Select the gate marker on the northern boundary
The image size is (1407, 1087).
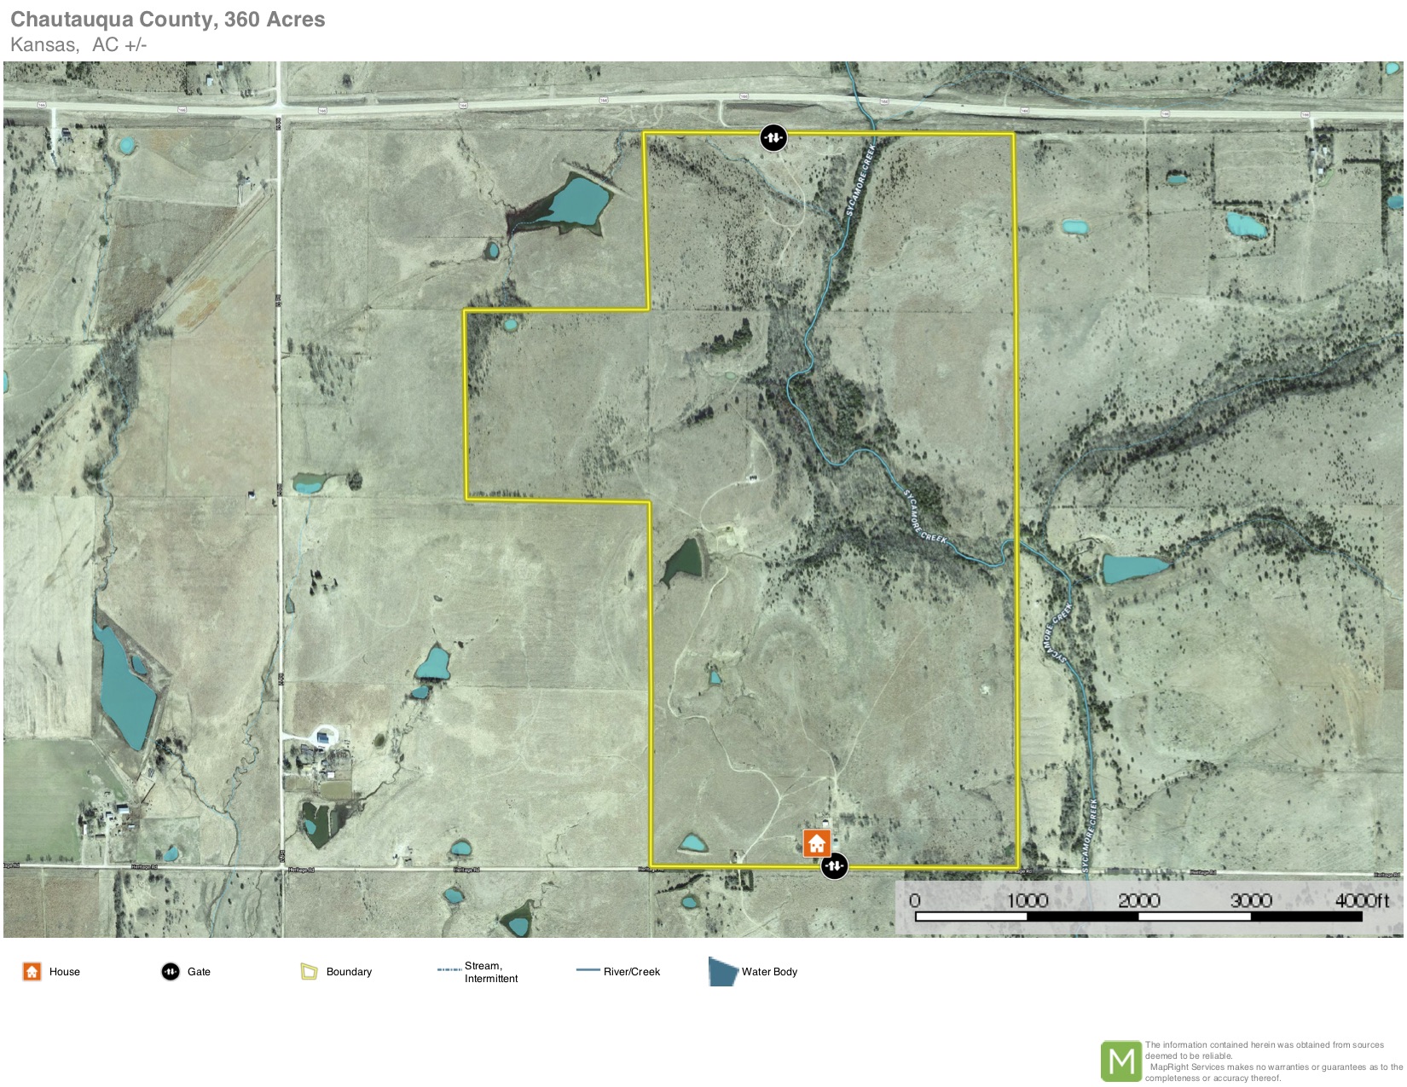(773, 137)
